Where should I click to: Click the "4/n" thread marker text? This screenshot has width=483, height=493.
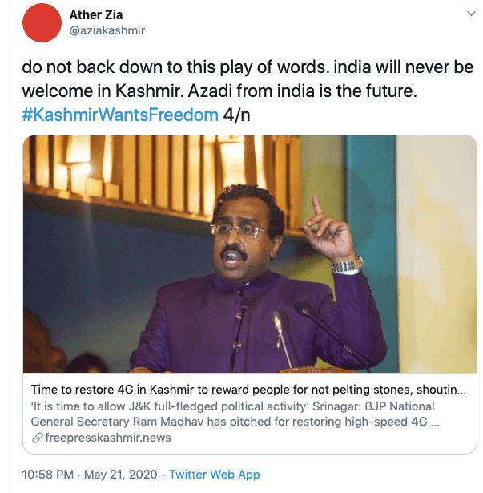(237, 114)
